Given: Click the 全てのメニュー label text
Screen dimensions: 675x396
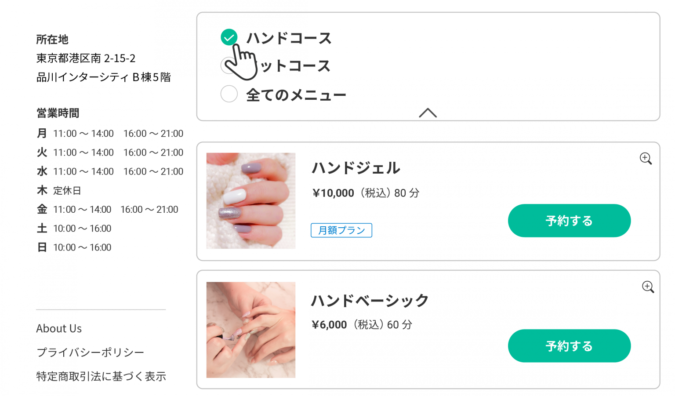Looking at the screenshot, I should (296, 95).
